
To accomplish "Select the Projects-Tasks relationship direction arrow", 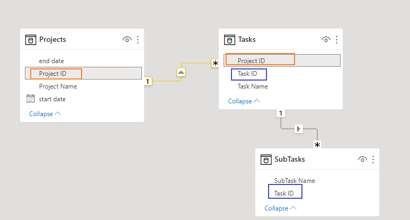I will point(181,72).
